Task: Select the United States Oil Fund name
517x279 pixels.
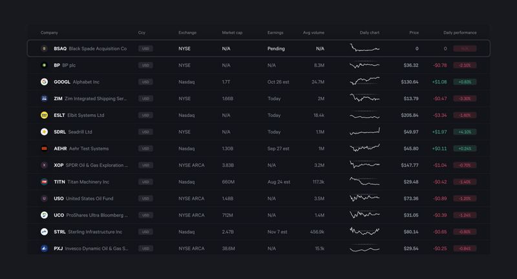Action: click(x=90, y=198)
